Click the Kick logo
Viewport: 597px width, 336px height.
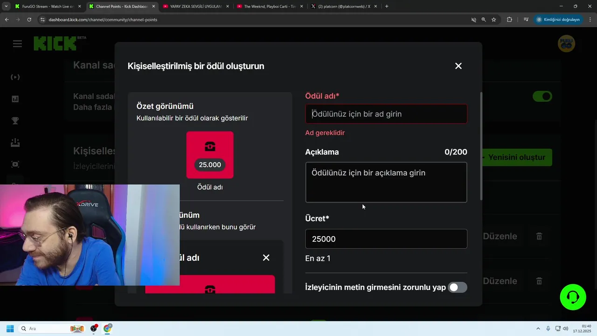click(x=55, y=43)
